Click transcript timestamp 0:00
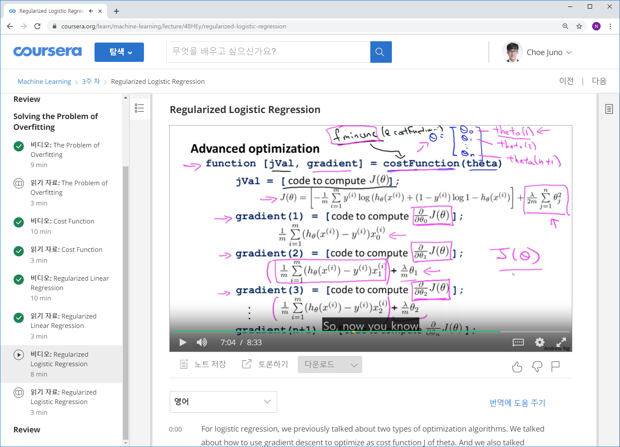This screenshot has width=620, height=447. point(175,429)
